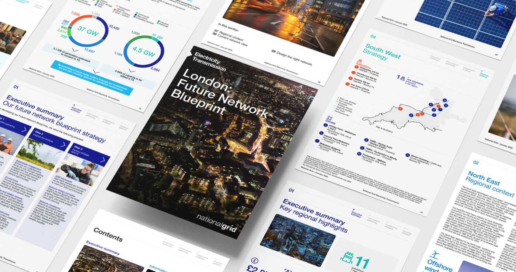The height and width of the screenshot is (272, 516).
Task: Select Executive summary tab on Key regional highlights page
Action: [356, 214]
